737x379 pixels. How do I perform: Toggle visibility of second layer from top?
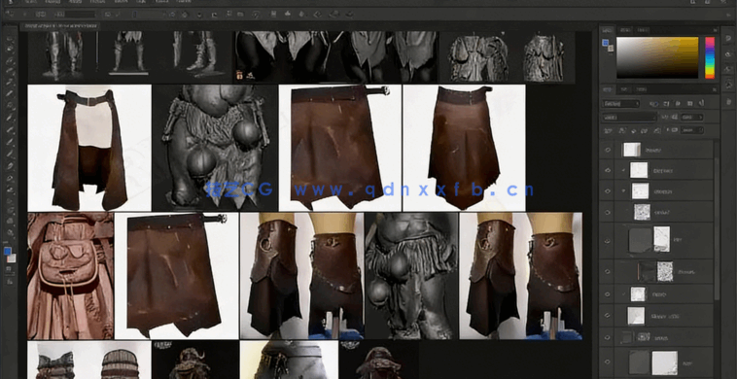tap(608, 170)
